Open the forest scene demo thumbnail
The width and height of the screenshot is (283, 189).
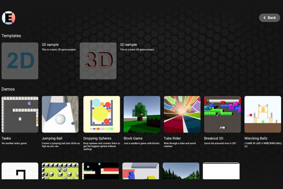181,171
